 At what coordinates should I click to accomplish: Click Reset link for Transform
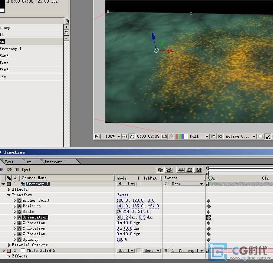123,195
